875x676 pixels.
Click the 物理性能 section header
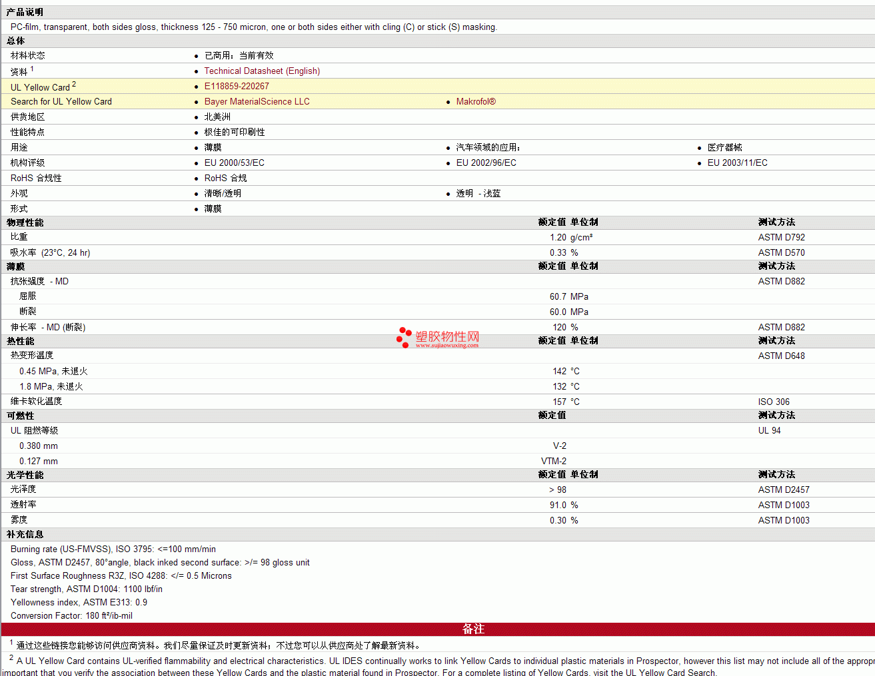25,223
